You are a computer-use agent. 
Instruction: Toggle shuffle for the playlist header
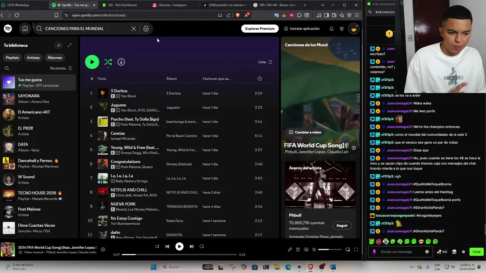coord(108,62)
